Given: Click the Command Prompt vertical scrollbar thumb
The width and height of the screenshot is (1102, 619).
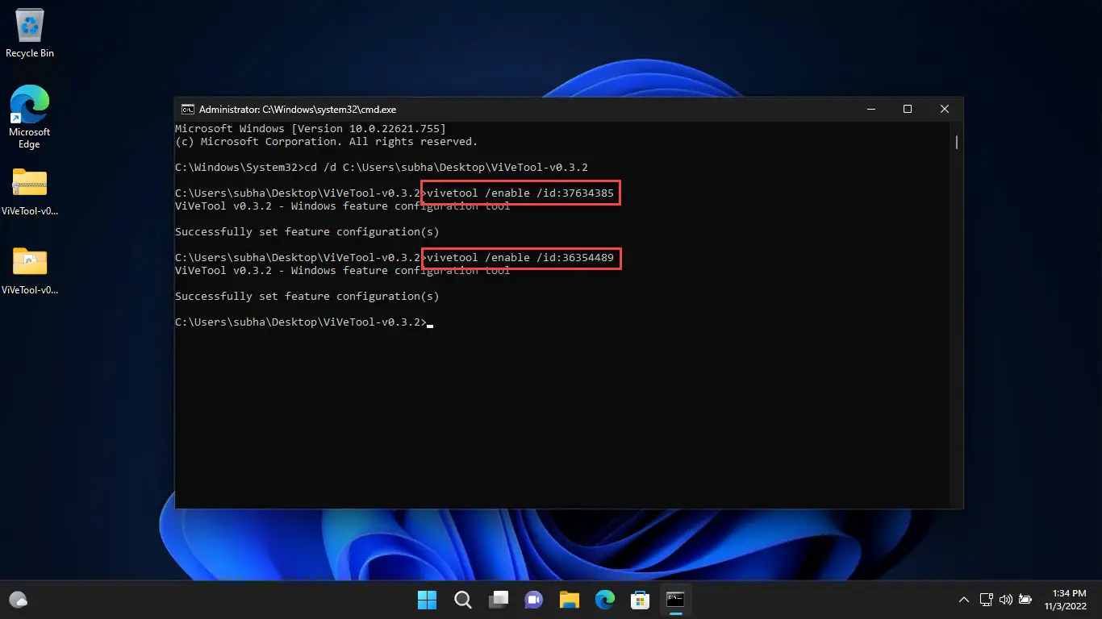Looking at the screenshot, I should (x=957, y=142).
